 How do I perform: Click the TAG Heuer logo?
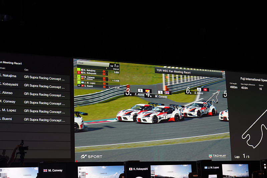(x=218, y=156)
